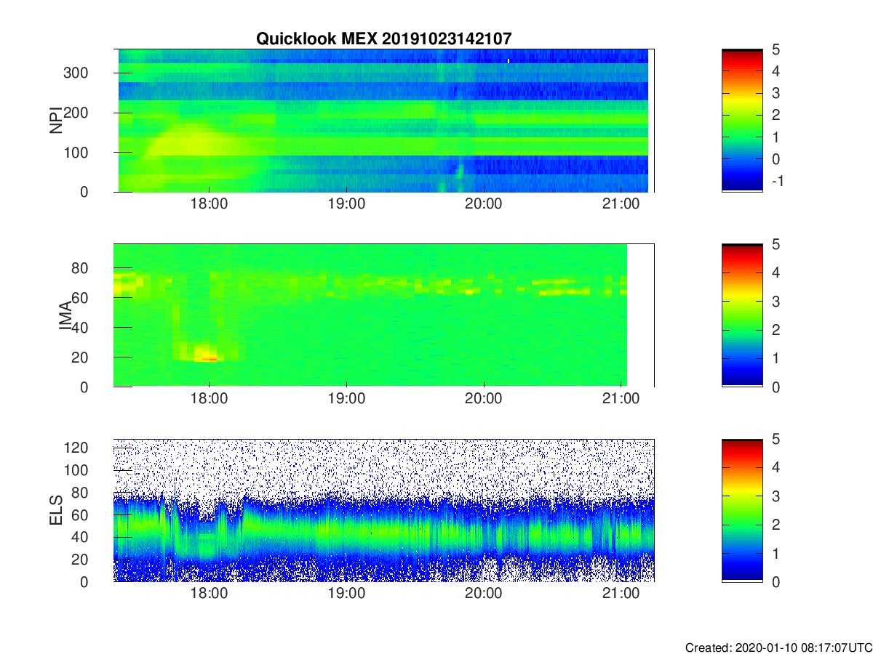
Task: Select the NPI y-axis label
Action: pos(55,121)
